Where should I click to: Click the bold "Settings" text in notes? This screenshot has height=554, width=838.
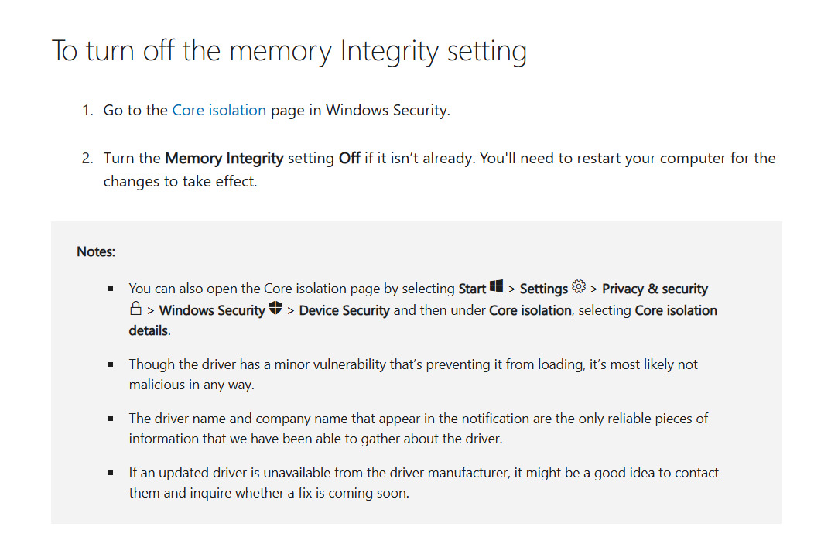point(543,289)
